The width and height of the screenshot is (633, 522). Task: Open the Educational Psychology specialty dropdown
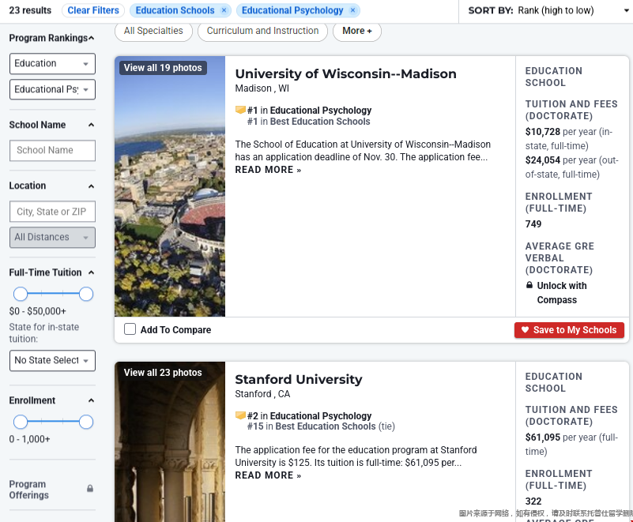point(52,89)
